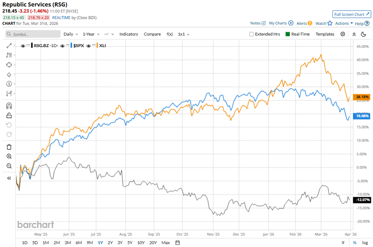The height and width of the screenshot is (247, 373).
Task: Select the trend line drawing tool
Action: 9,45
